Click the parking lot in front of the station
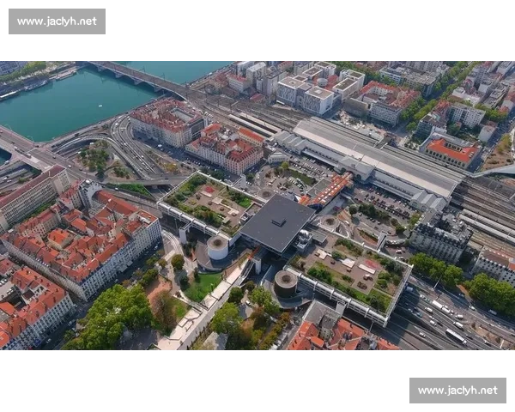 pyautogui.click(x=383, y=203)
